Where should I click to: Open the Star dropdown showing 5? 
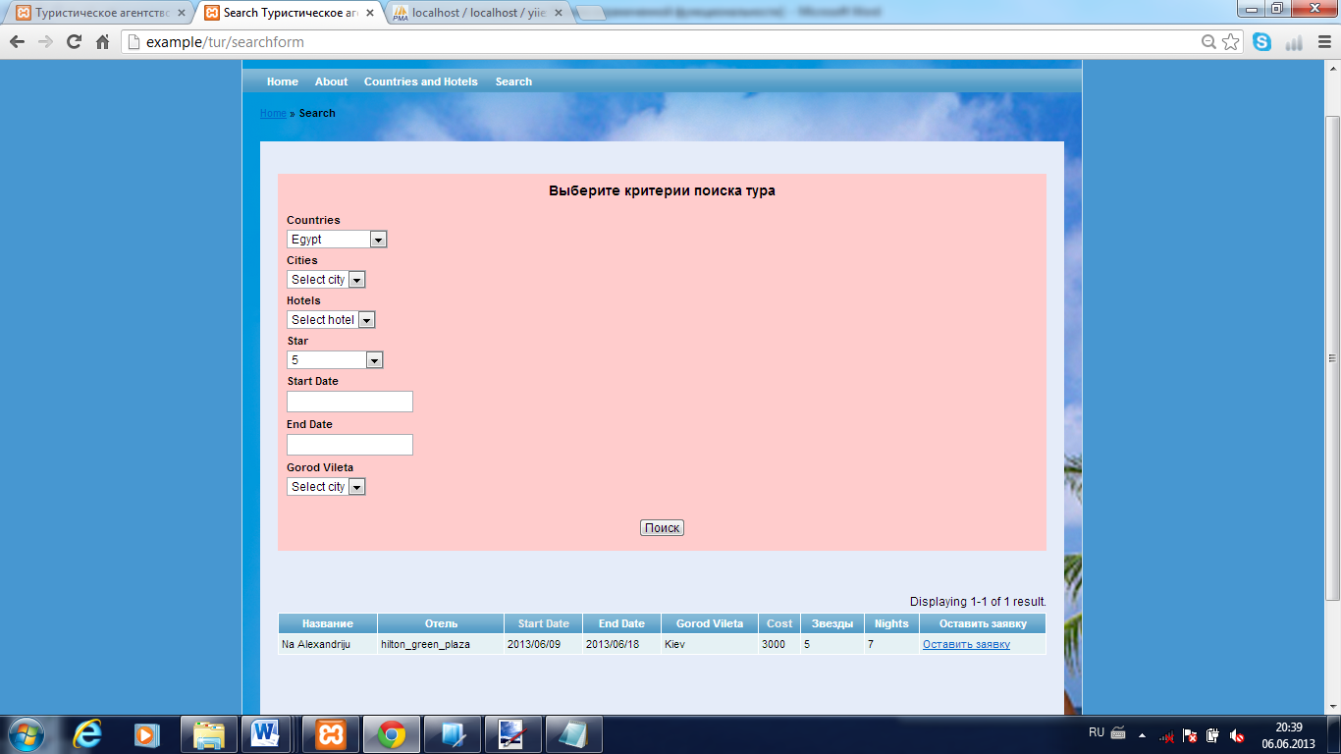tap(335, 360)
